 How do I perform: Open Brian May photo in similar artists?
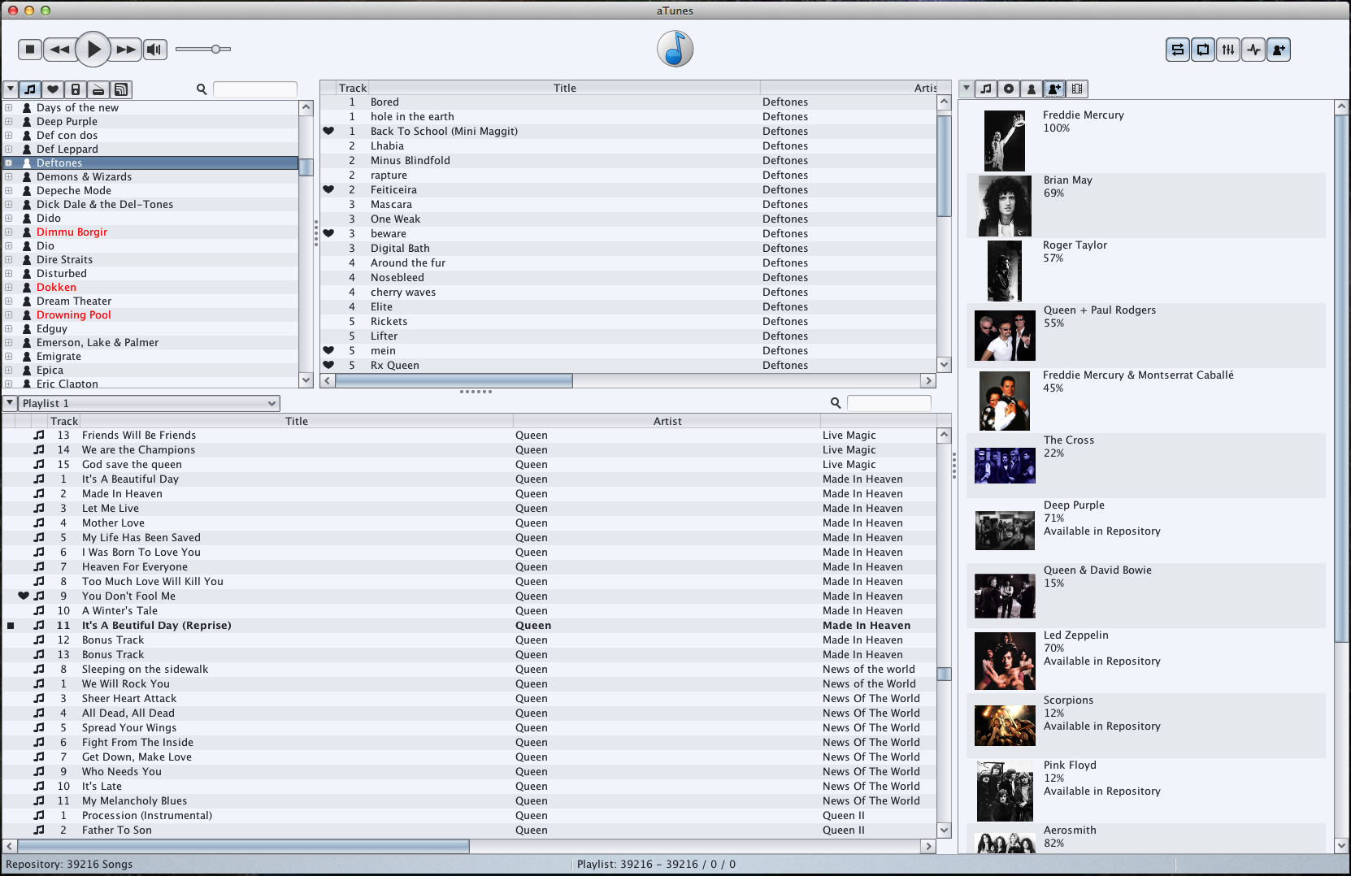[x=1005, y=206]
